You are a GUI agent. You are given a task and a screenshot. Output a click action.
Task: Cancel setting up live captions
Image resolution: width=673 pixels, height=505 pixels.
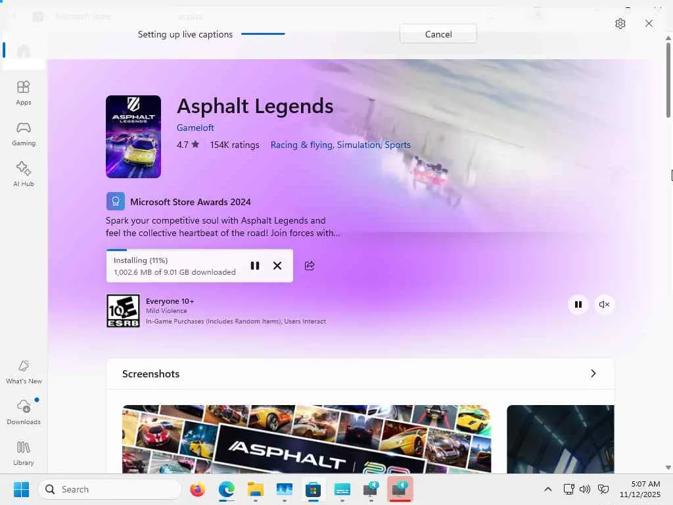click(438, 34)
